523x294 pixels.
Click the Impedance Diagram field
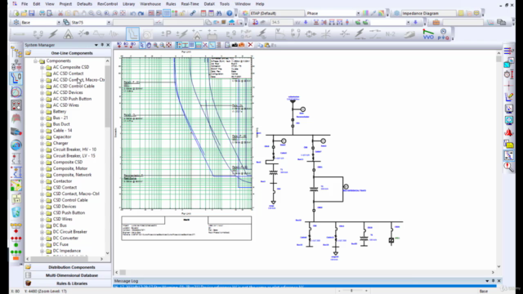click(428, 13)
